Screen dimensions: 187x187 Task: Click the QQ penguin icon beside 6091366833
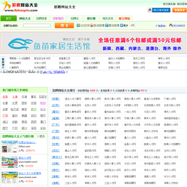coord(170,25)
